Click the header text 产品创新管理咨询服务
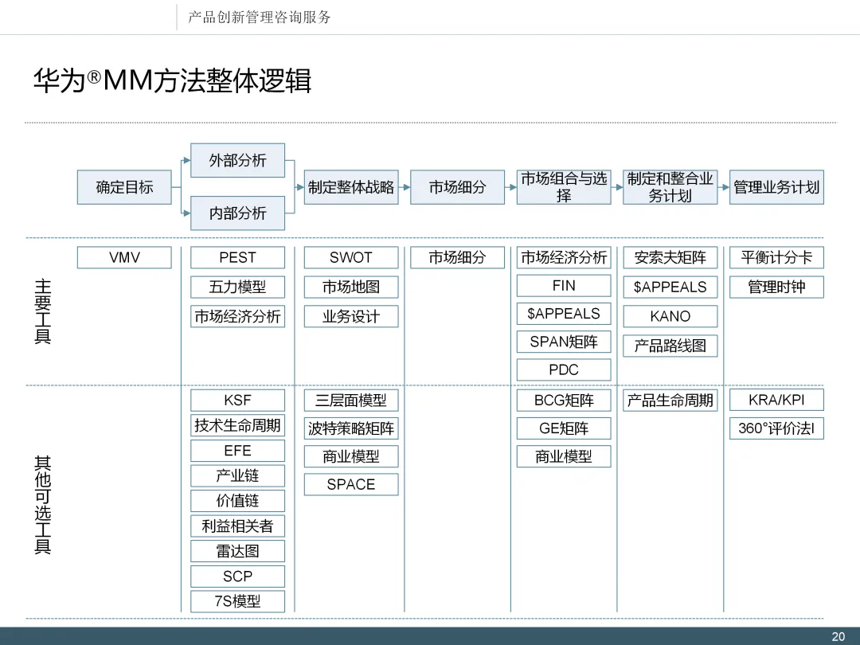The height and width of the screenshot is (645, 860). (260, 17)
